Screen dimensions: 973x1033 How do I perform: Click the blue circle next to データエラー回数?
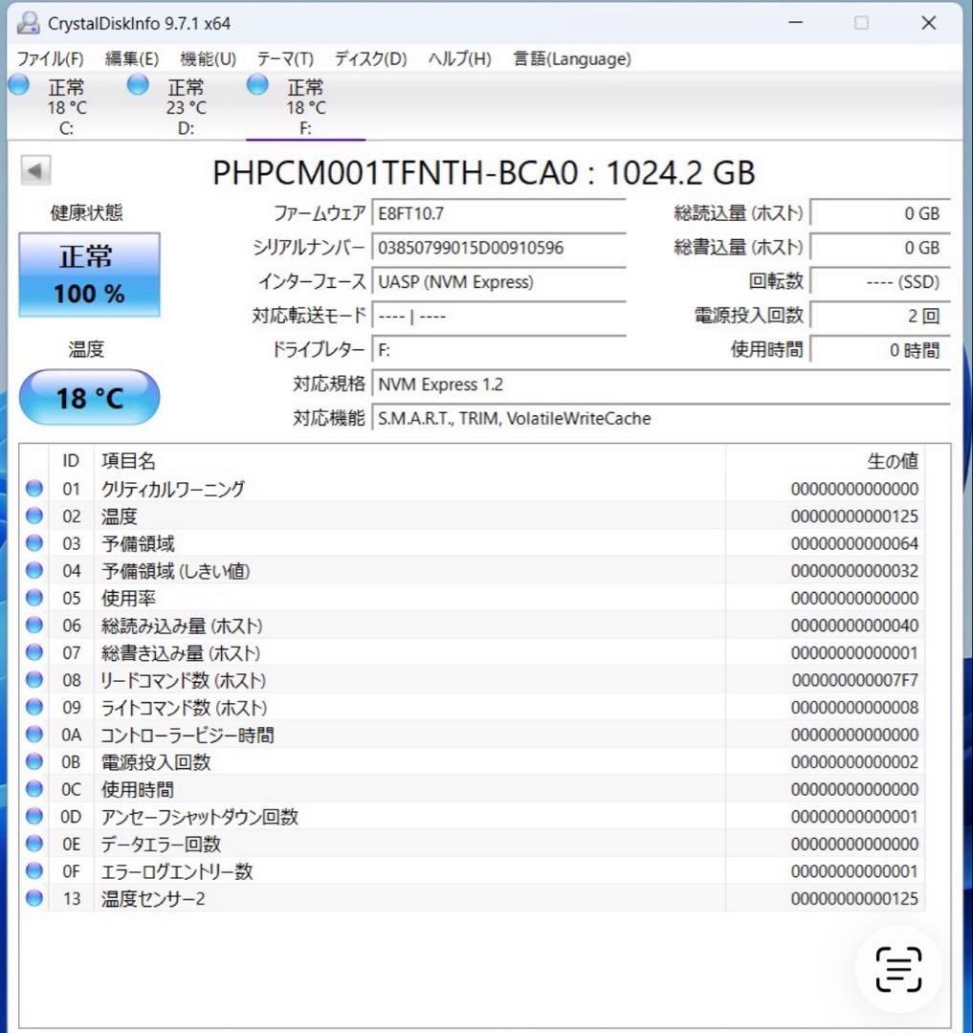34,844
